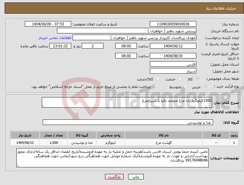The height and width of the screenshot is (185, 244).
Task: Click the بازگشت back button
Action: pyautogui.click(x=114, y=177)
